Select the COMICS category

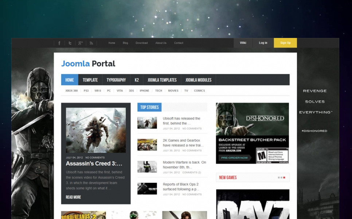pyautogui.click(x=199, y=91)
